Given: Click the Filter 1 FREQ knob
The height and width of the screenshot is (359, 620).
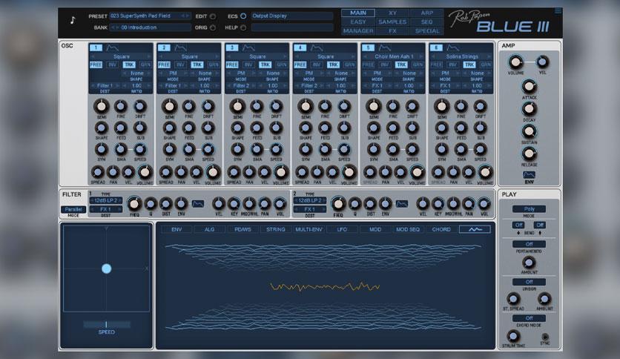Looking at the screenshot, I should click(134, 204).
